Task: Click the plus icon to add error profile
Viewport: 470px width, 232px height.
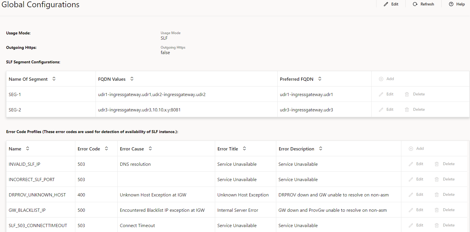Action: coord(411,149)
